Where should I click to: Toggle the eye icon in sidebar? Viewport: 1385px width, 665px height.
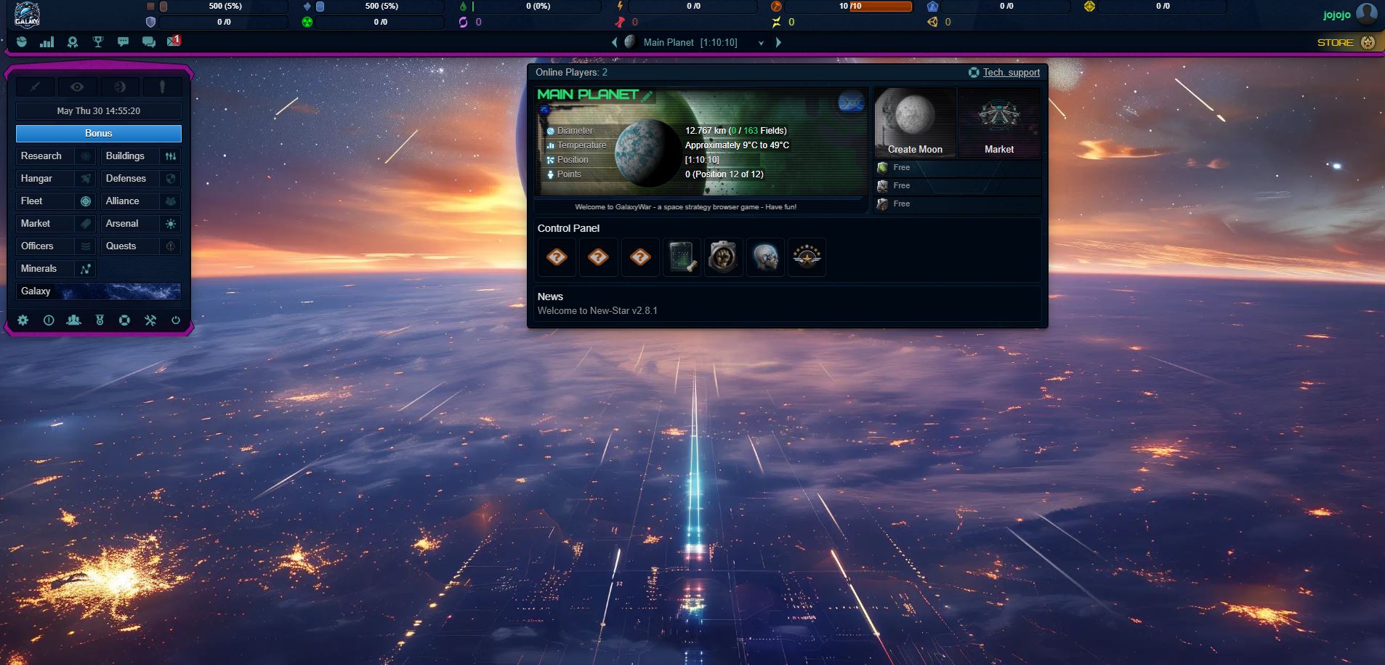pyautogui.click(x=77, y=87)
